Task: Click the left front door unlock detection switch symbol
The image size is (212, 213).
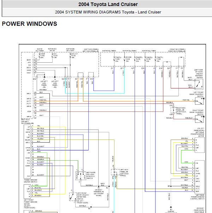Action: click(x=73, y=197)
